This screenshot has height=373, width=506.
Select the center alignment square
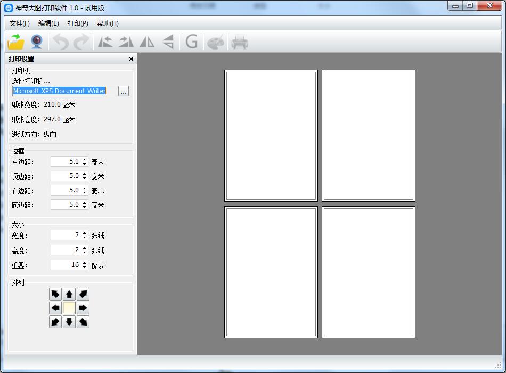click(x=69, y=308)
